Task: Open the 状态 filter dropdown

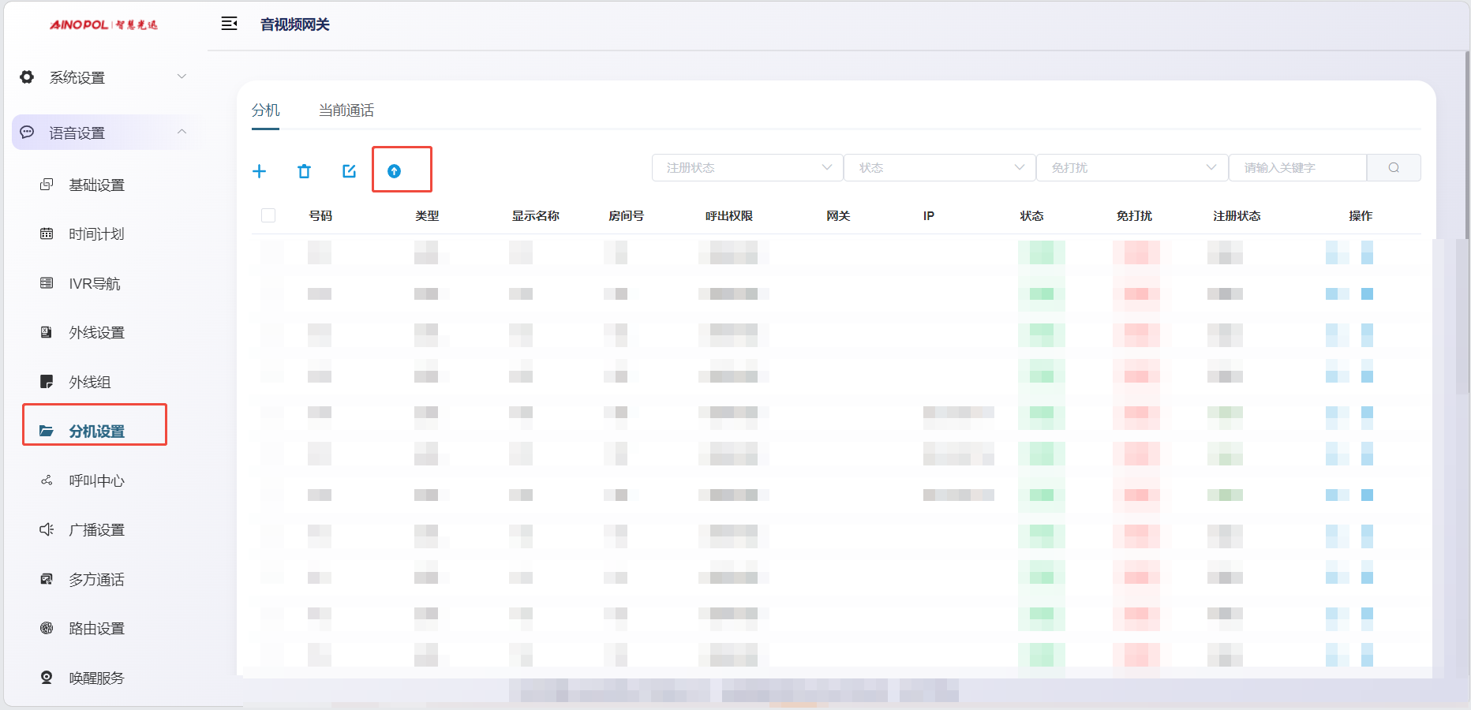Action: click(x=939, y=168)
